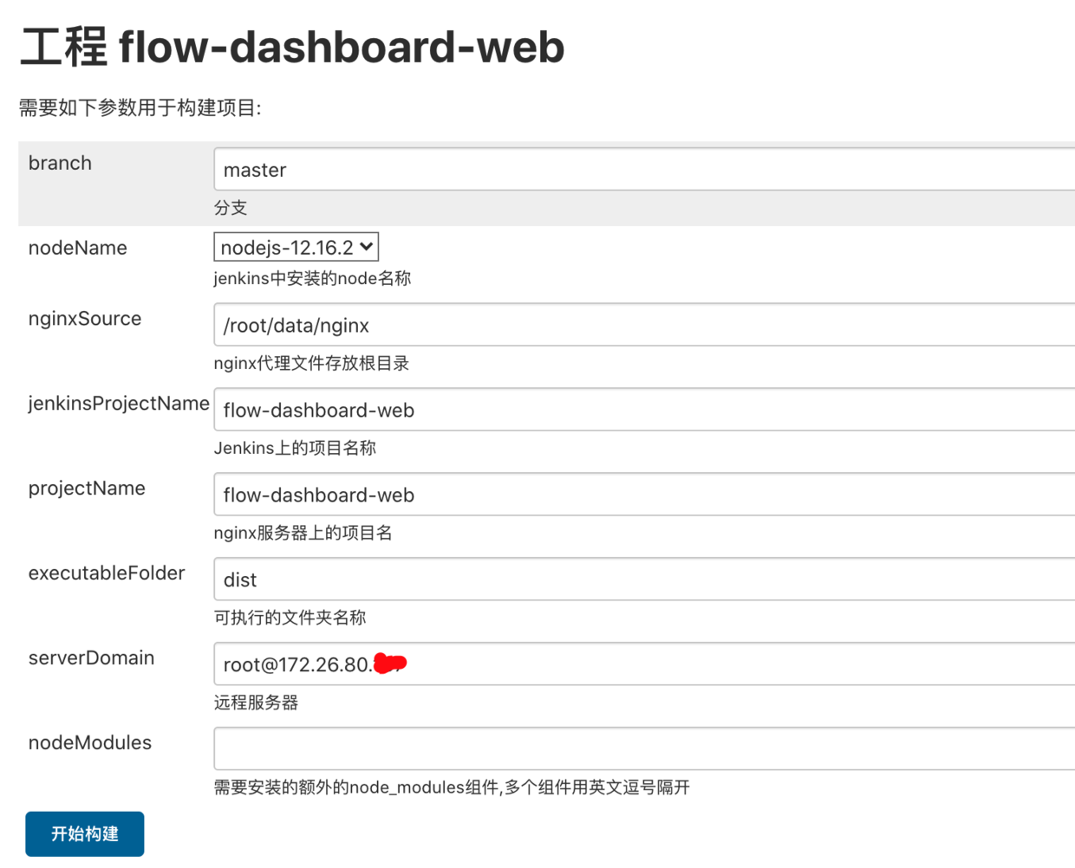
Task: Click the text 需要如下参数用于构建项目:
Action: [140, 107]
